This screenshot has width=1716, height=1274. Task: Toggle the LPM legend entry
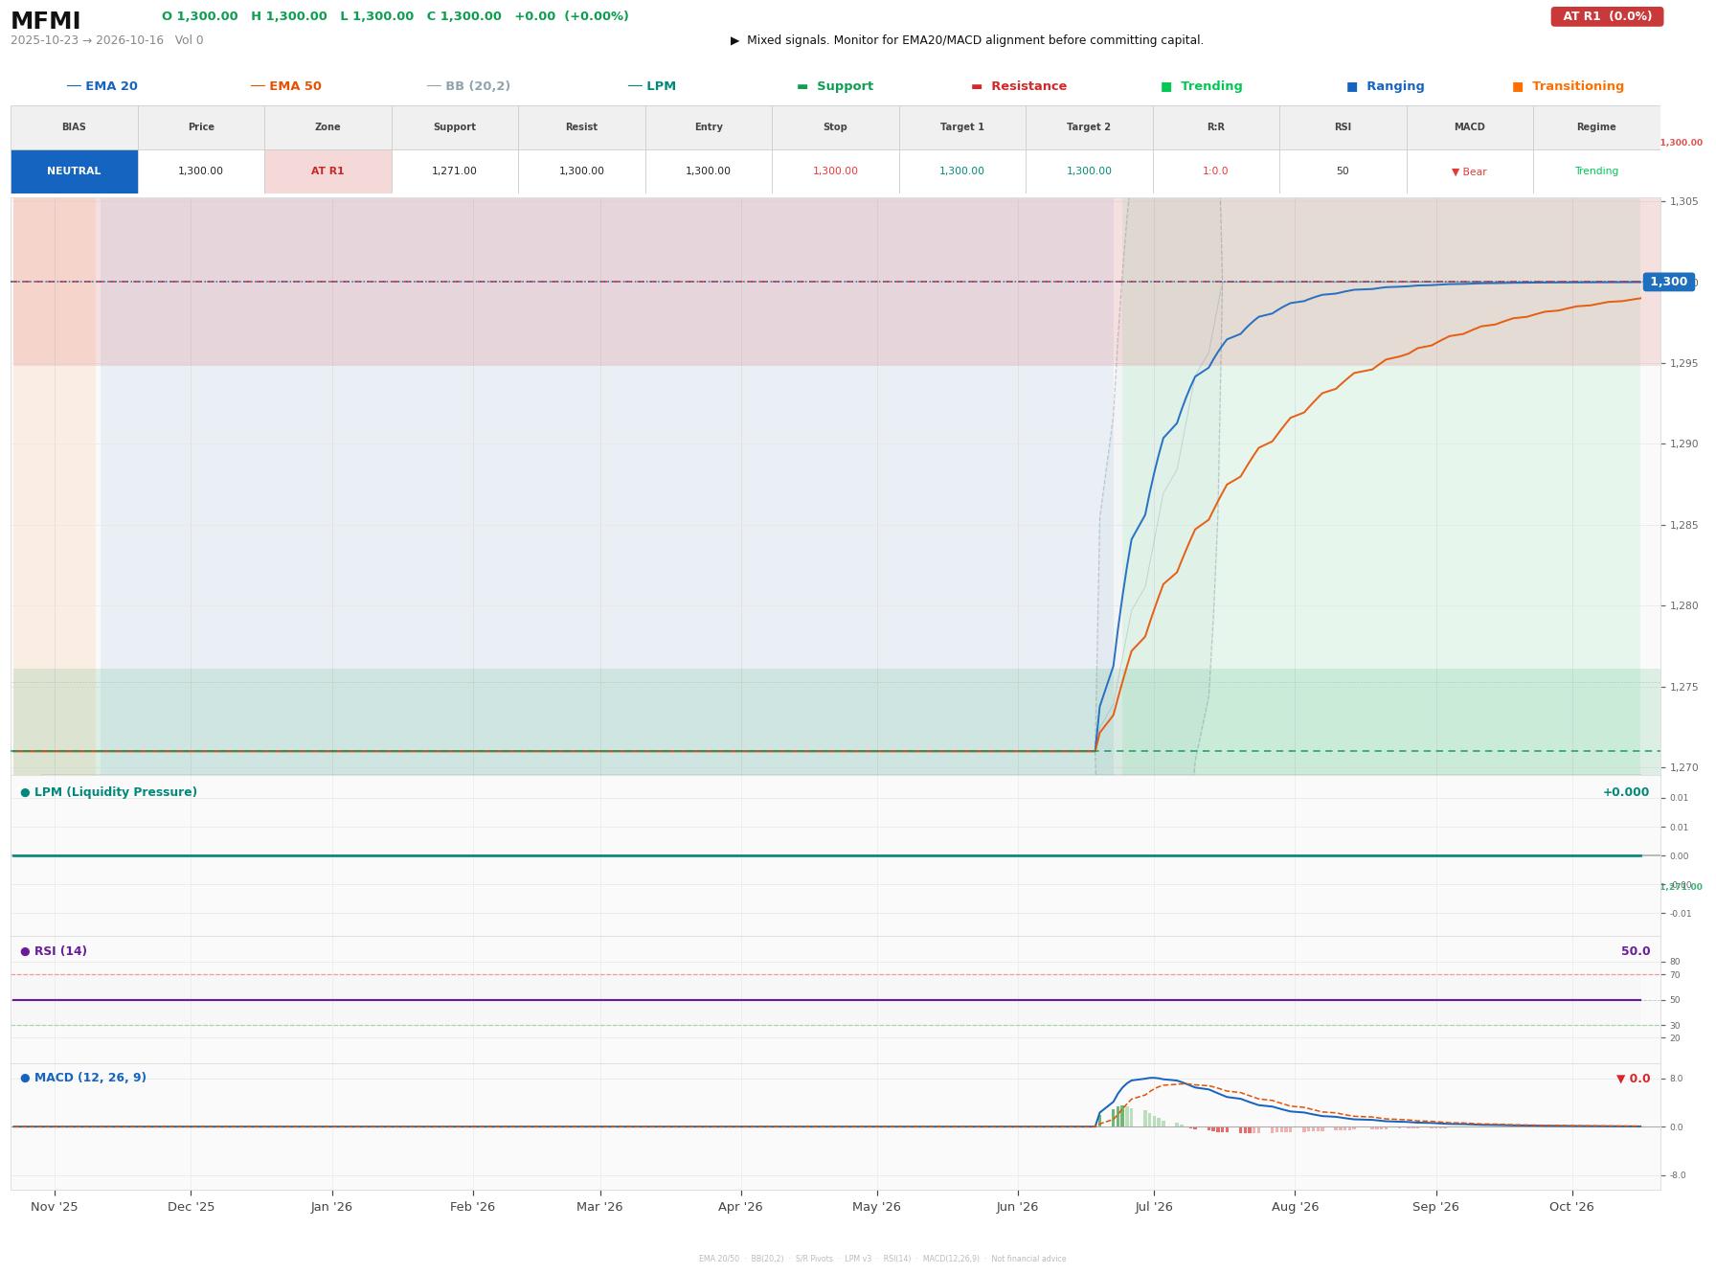coord(651,86)
